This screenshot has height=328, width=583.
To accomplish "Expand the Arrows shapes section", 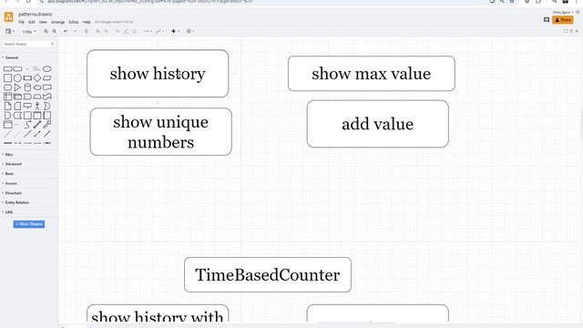I will (10, 183).
